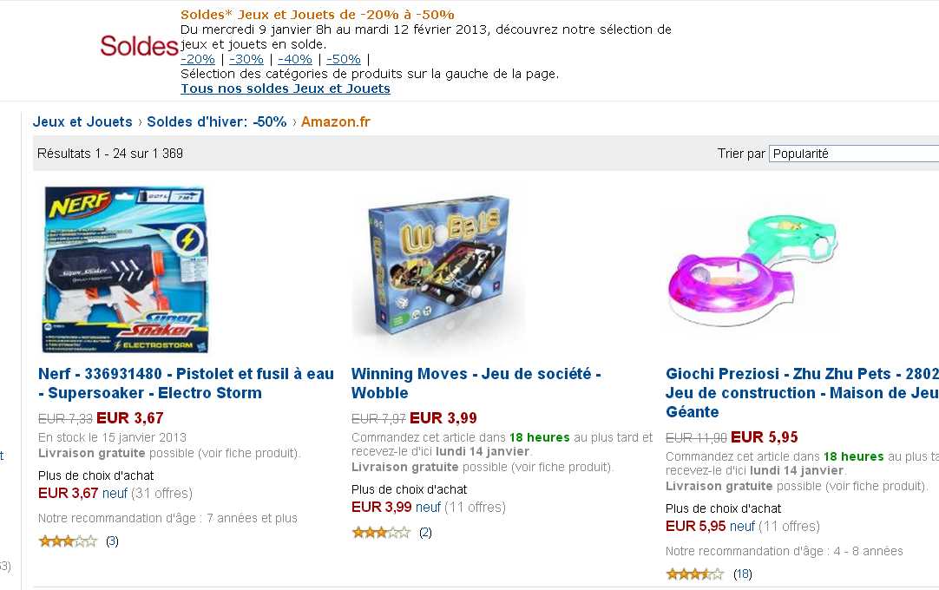The height and width of the screenshot is (590, 939).
Task: View 3 reviews for Nerf Supersoaker
Action: click(x=112, y=541)
